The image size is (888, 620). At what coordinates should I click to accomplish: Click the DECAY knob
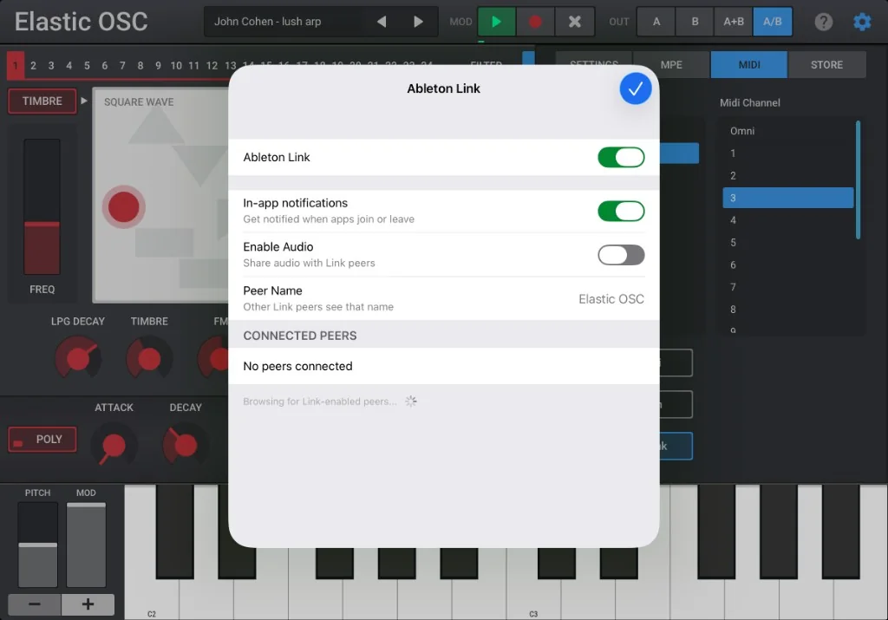pyautogui.click(x=185, y=445)
